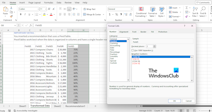Click the Decimal places spinner

pyautogui.click(x=154, y=46)
